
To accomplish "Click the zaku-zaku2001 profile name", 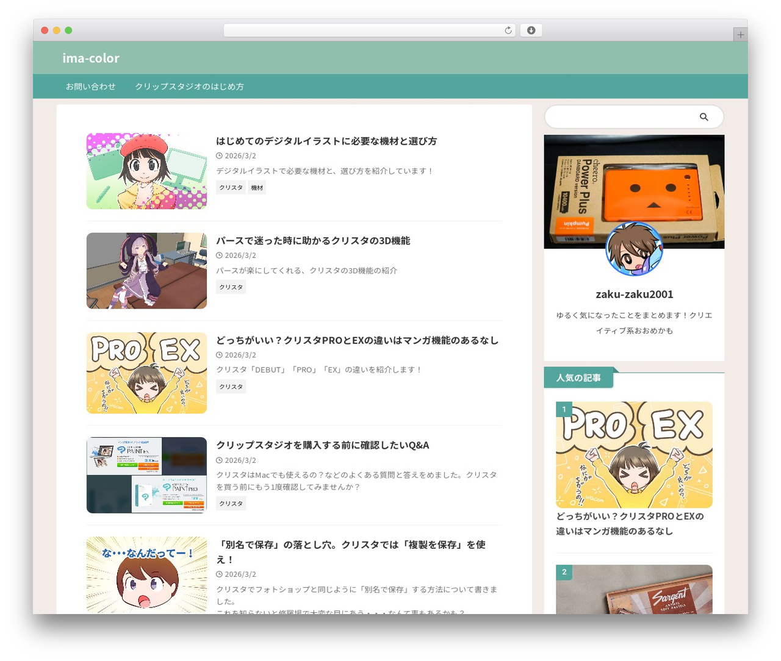I will click(635, 294).
